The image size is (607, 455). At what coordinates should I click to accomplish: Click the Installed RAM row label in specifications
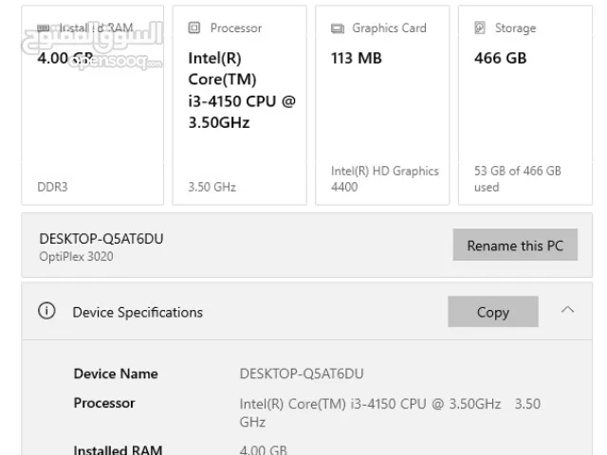[118, 449]
